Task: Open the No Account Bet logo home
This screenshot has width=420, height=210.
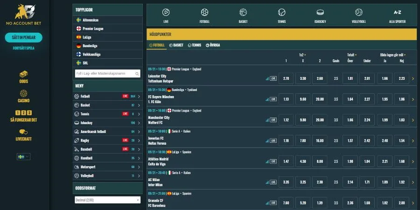Action: coord(24,15)
